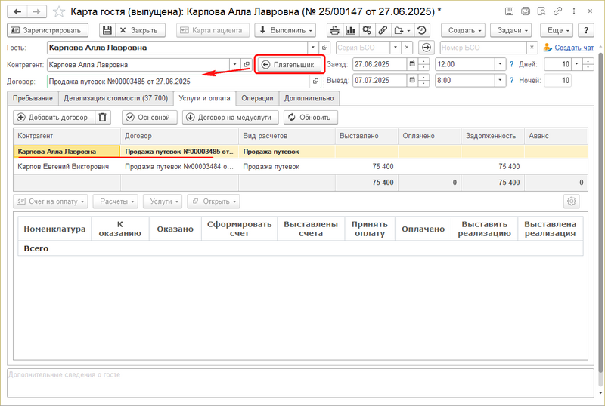605x406 pixels.
Task: Click the history clock icon in toolbar
Action: click(421, 30)
